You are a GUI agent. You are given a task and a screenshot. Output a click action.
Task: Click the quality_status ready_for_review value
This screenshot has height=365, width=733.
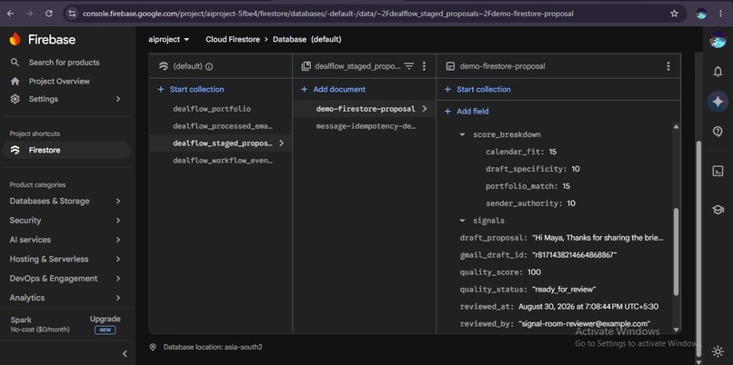[x=564, y=290]
